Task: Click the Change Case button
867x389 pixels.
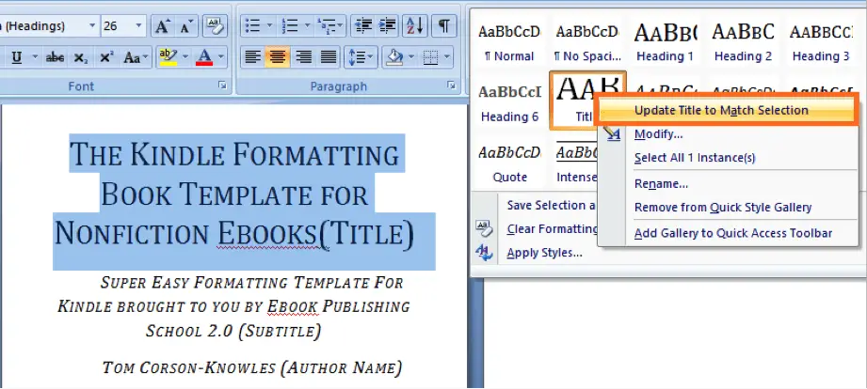Action: pyautogui.click(x=135, y=57)
